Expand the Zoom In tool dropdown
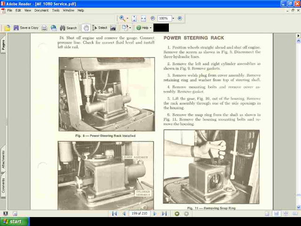Viewport: 301px width, 226px height. [127, 18]
